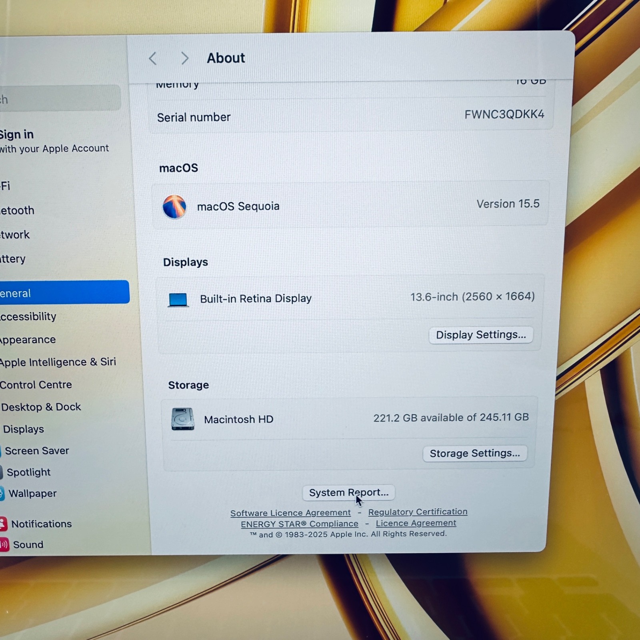Viewport: 640px width, 640px height.
Task: Click the Built-in Retina Display laptop icon
Action: click(178, 300)
